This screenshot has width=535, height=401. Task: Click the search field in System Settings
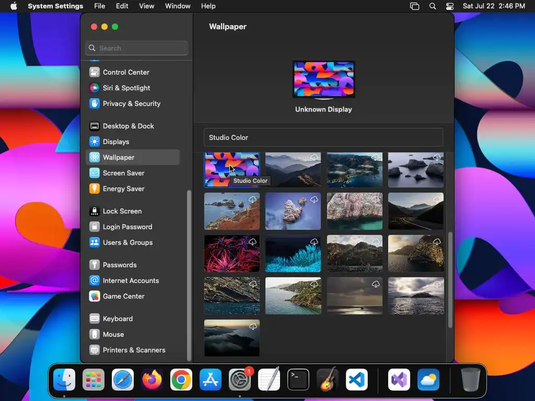tap(136, 48)
